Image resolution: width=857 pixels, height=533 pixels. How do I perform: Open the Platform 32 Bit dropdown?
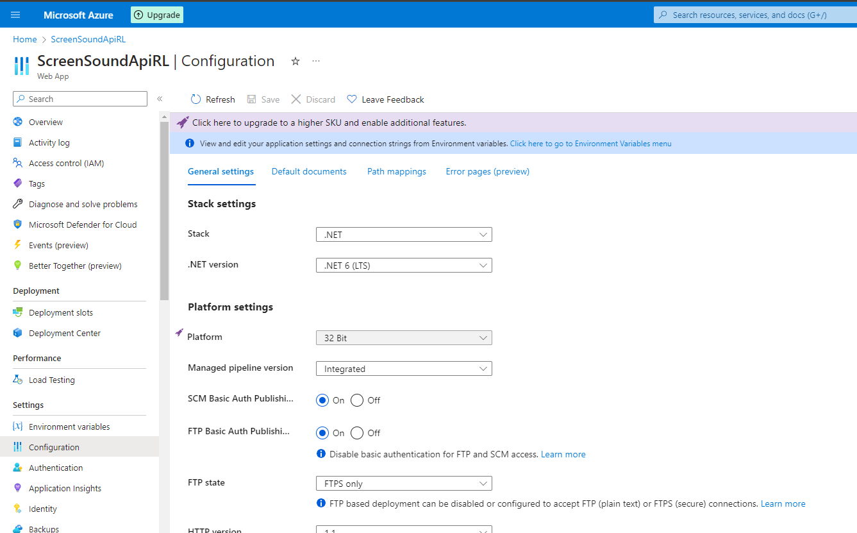click(x=404, y=338)
